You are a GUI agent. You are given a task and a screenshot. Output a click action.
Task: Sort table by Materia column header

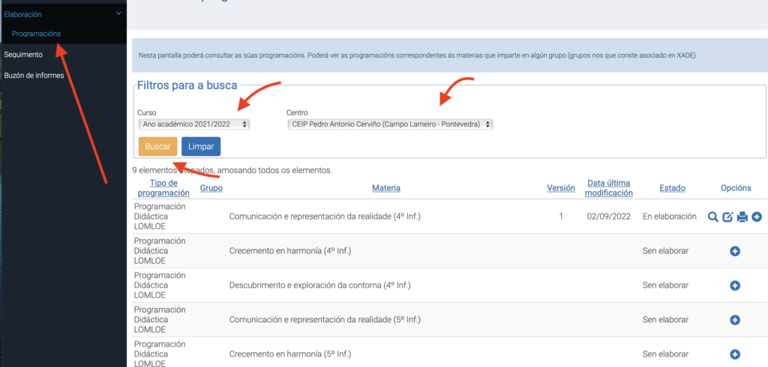click(385, 188)
